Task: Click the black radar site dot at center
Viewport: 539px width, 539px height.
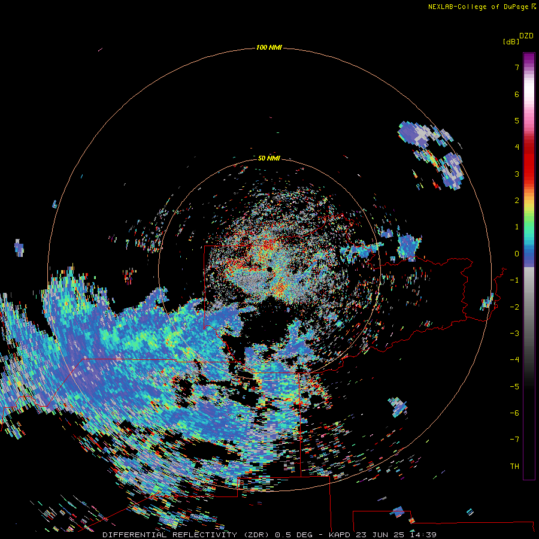Action: click(x=269, y=269)
